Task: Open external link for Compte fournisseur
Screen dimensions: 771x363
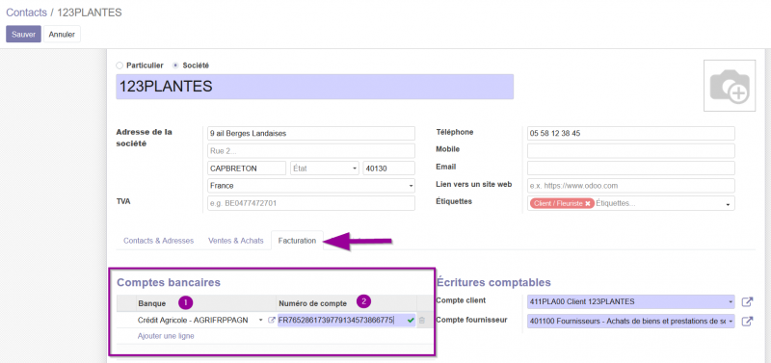Action: pyautogui.click(x=747, y=322)
